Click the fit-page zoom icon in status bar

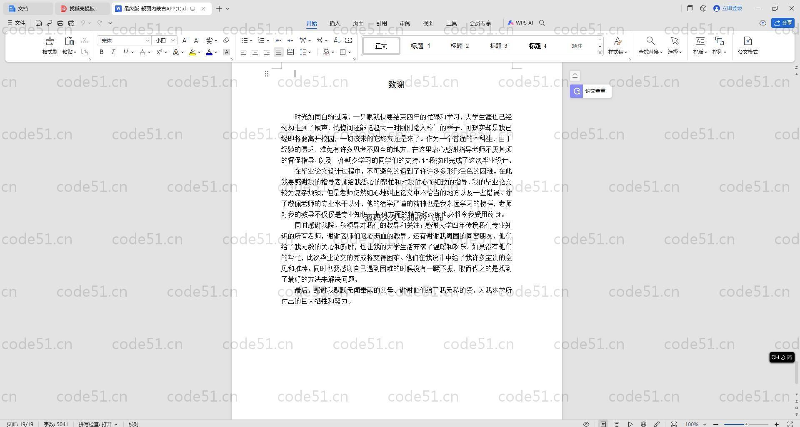674,424
